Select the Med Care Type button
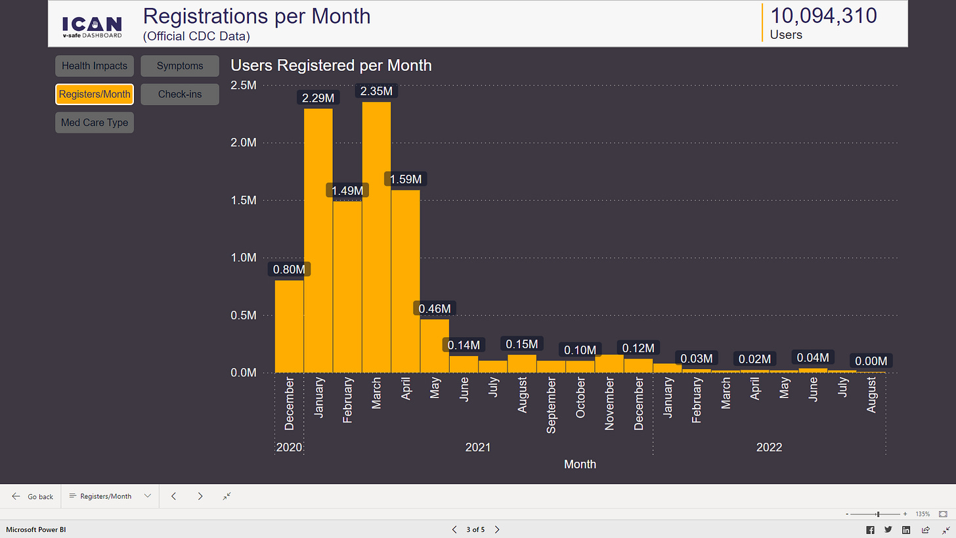Image resolution: width=956 pixels, height=538 pixels. 94,122
